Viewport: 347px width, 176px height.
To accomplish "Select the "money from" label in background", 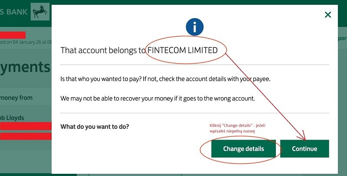I will pos(16,98).
